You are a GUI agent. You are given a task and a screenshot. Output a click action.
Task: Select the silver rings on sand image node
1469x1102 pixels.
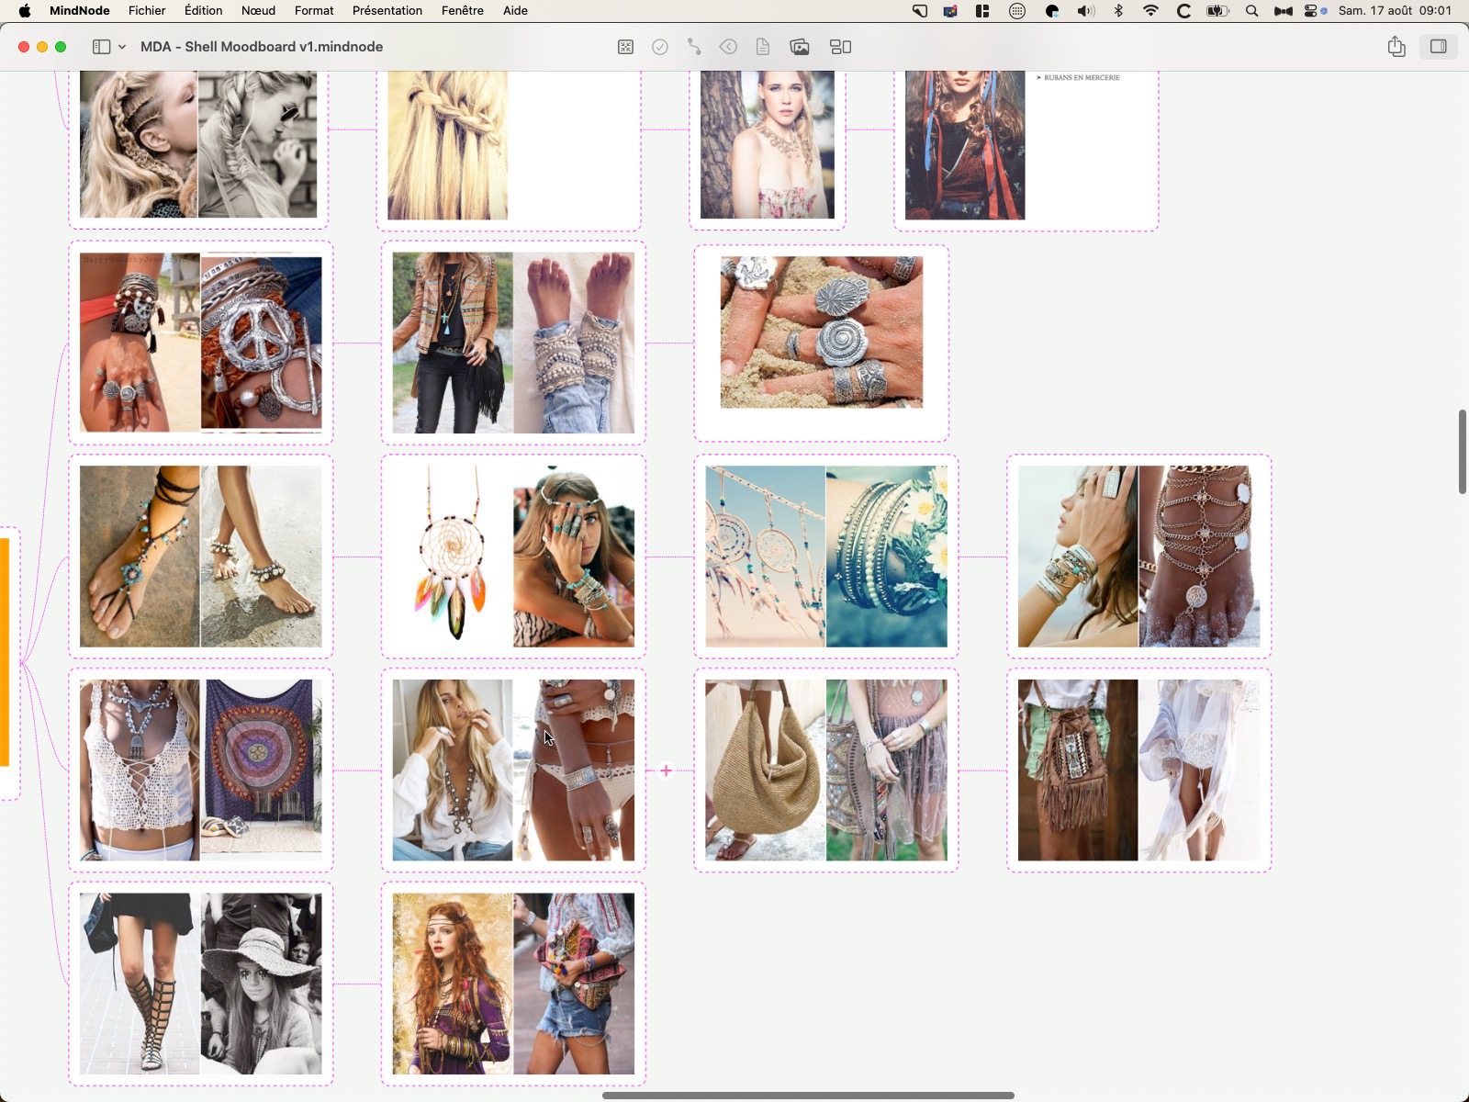pos(821,332)
